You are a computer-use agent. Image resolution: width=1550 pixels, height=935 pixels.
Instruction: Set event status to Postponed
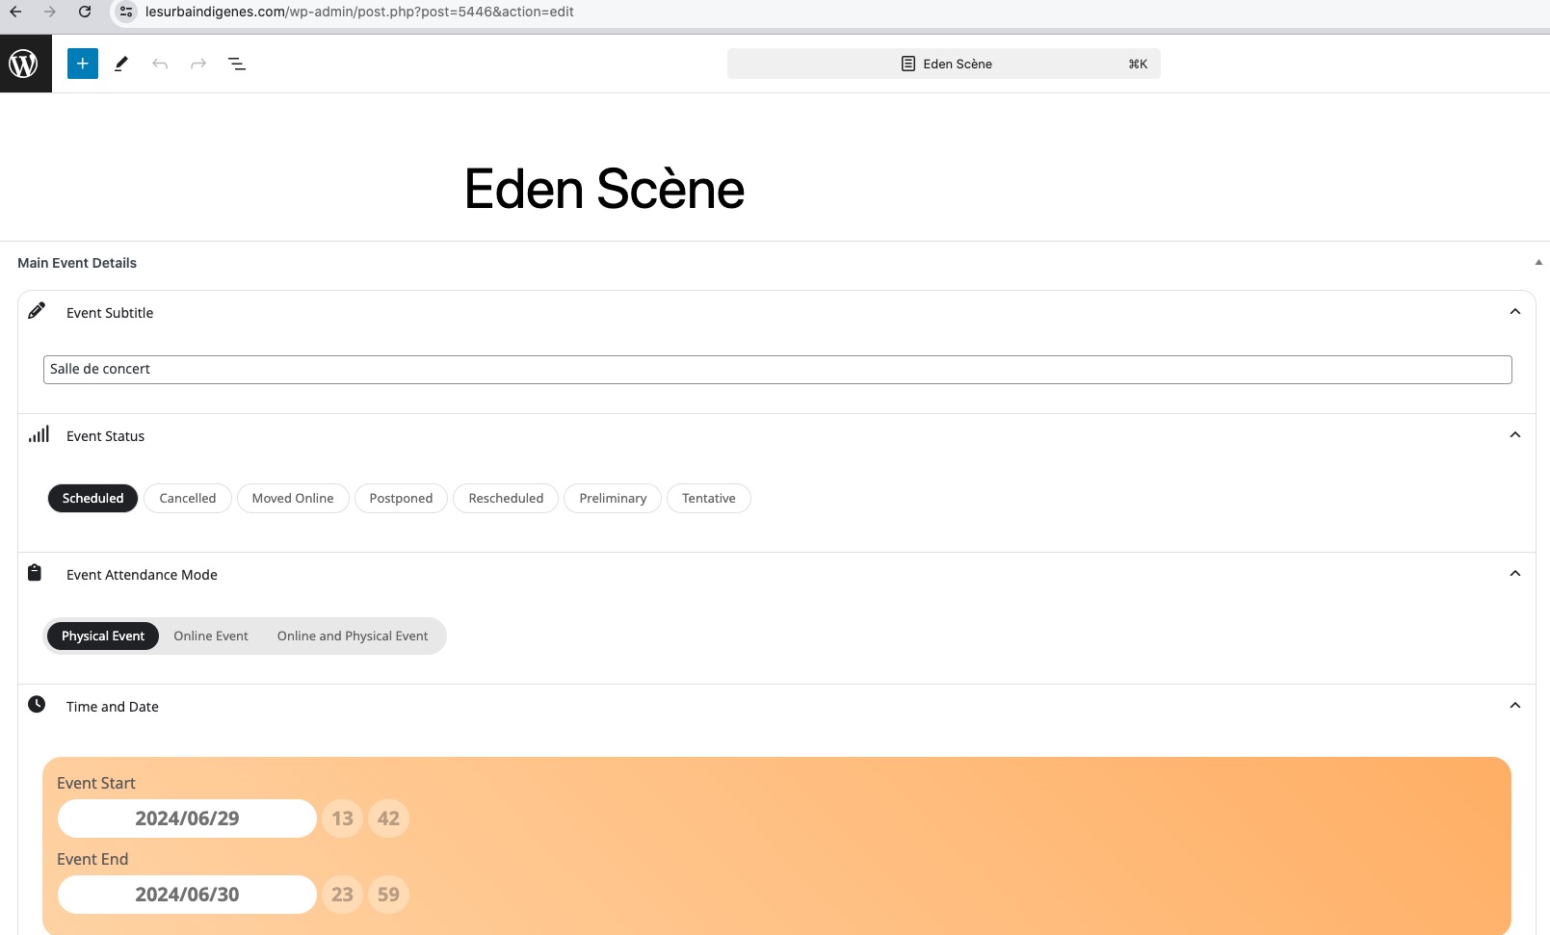[401, 498]
